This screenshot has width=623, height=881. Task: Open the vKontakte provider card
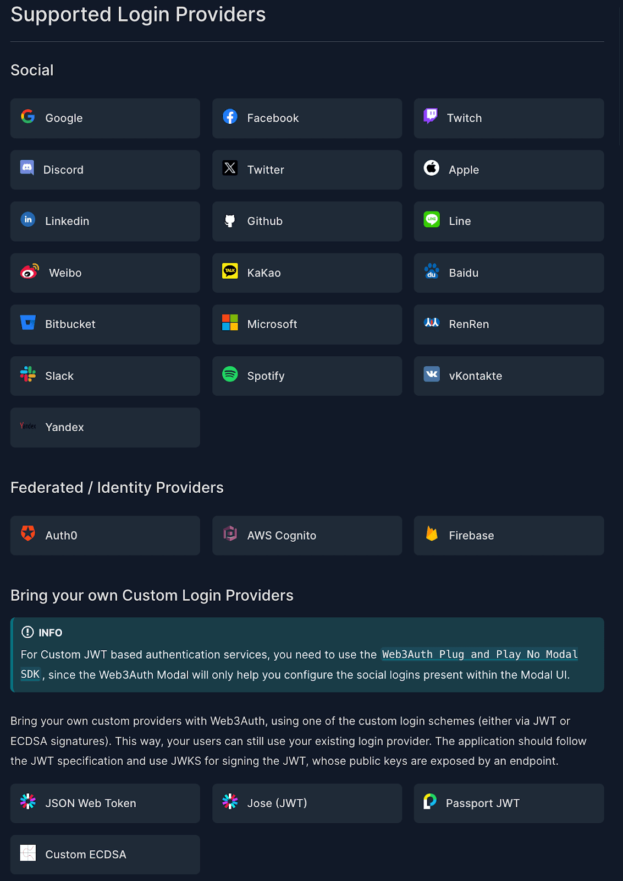click(x=509, y=376)
